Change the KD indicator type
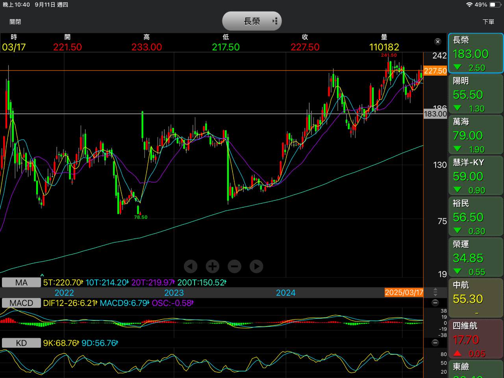Image resolution: width=504 pixels, height=378 pixels. point(21,343)
